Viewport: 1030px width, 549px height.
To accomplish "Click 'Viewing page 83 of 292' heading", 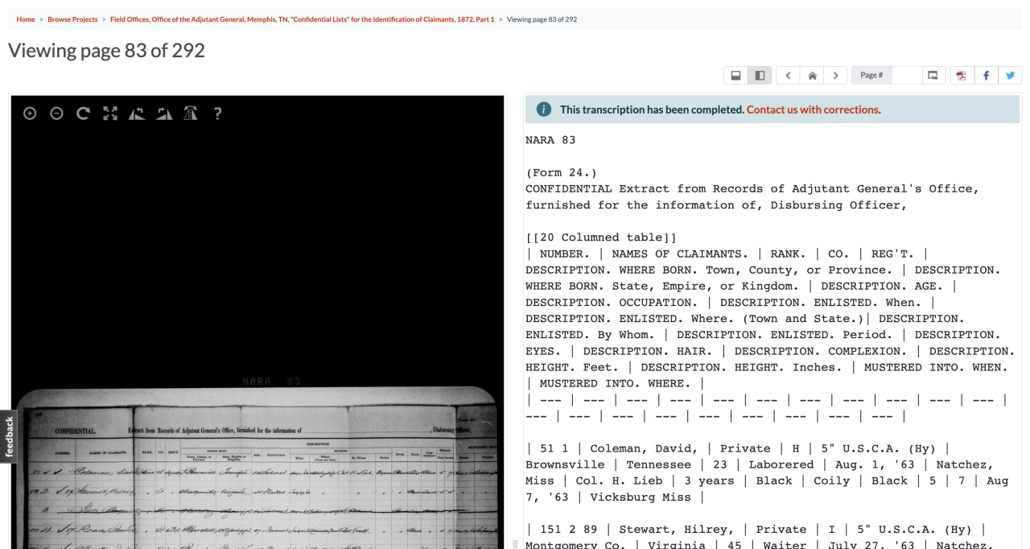I will click(x=106, y=51).
